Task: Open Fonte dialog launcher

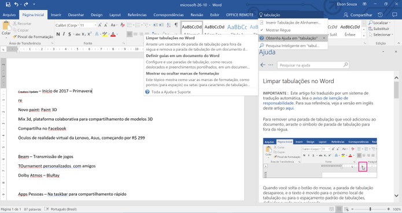Action: click(124, 43)
